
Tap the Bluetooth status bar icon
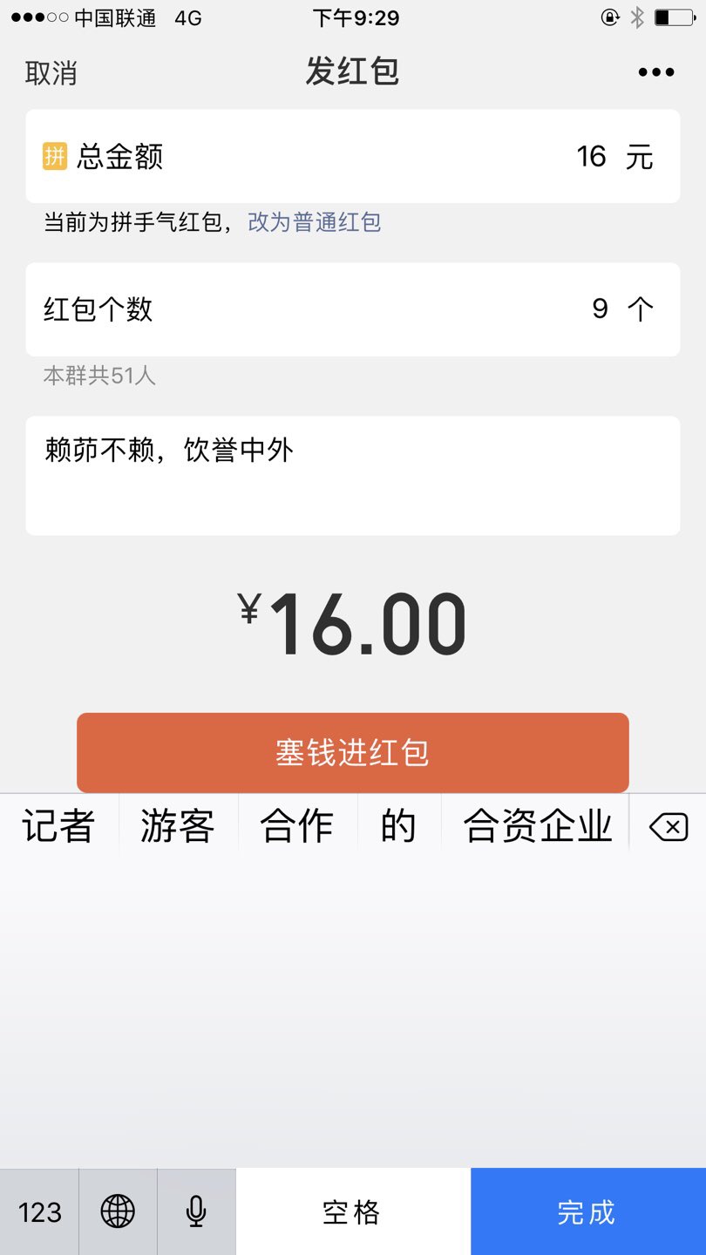pos(637,17)
